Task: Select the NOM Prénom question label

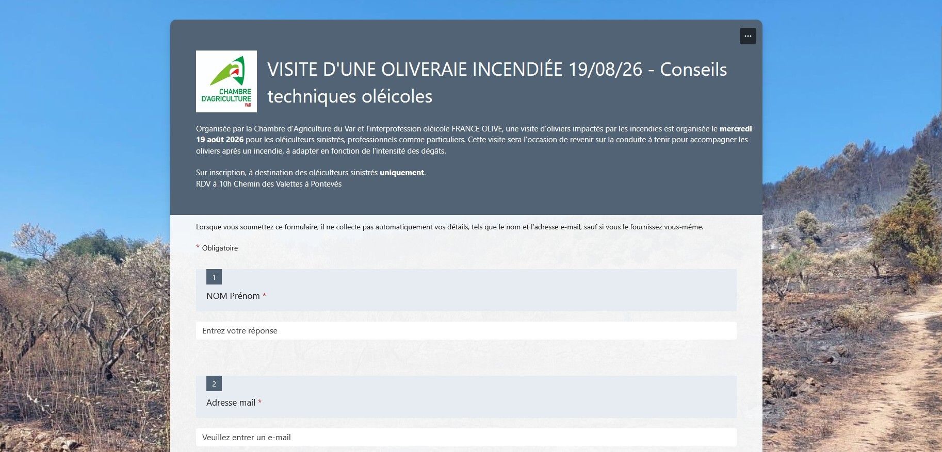Action: tap(233, 296)
